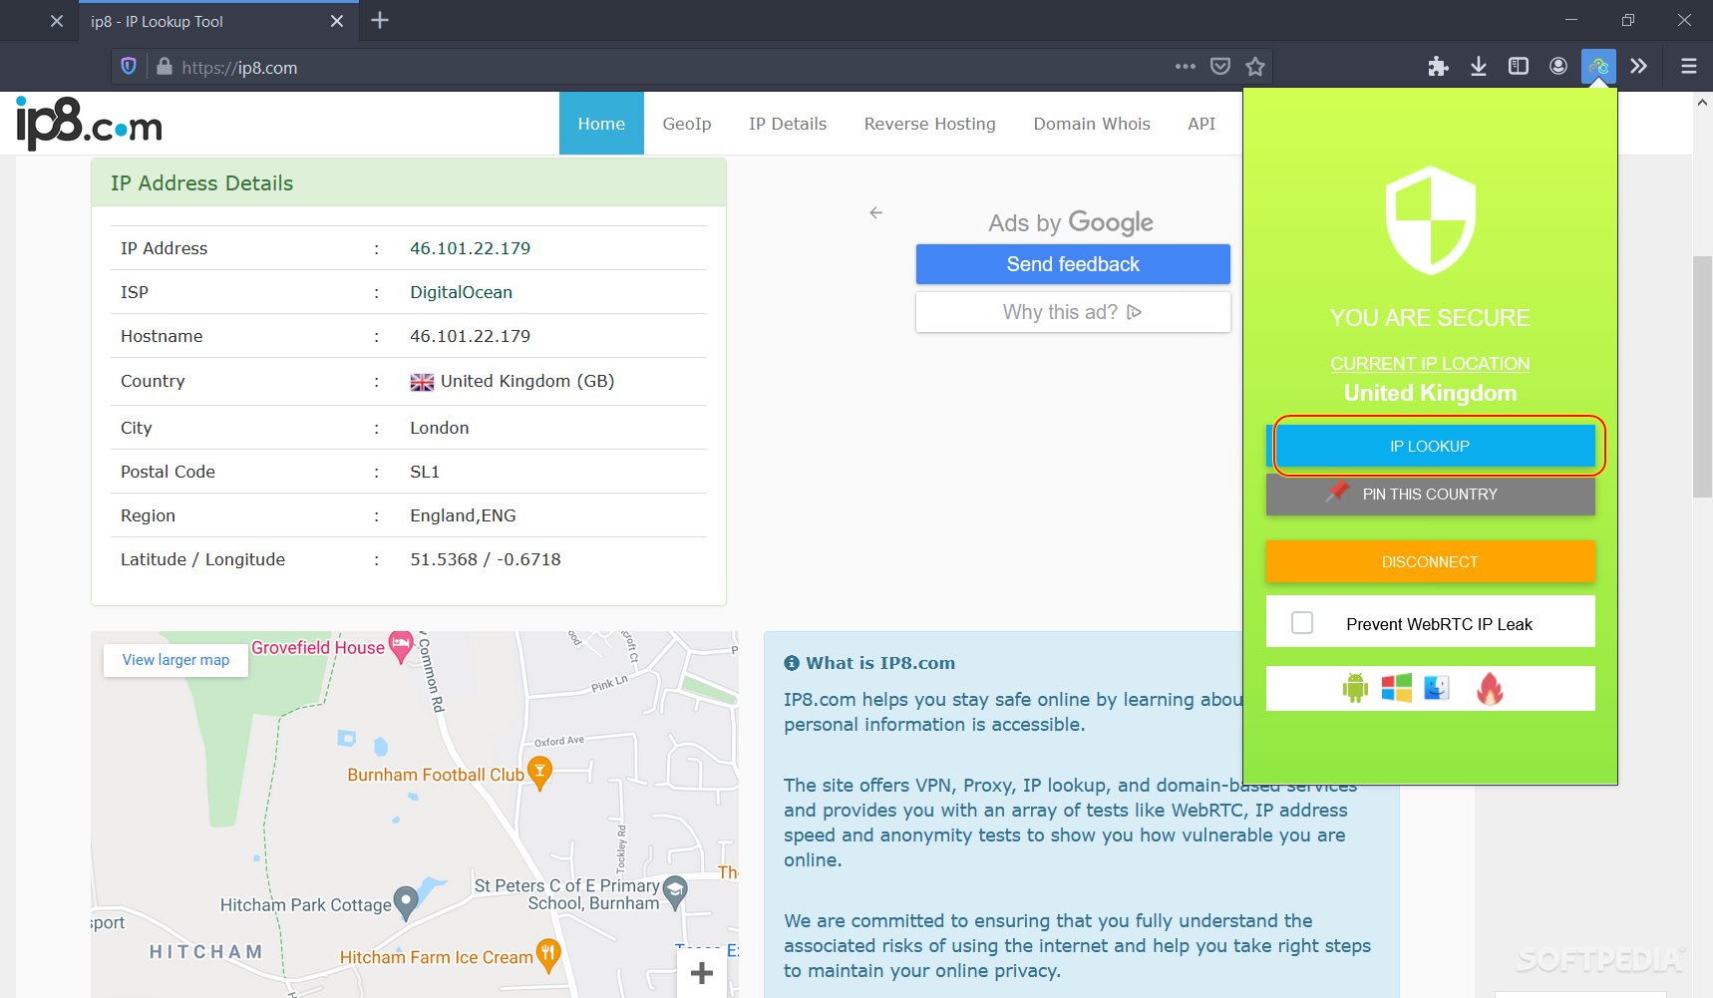Open the GeoIp navigation item

687,124
